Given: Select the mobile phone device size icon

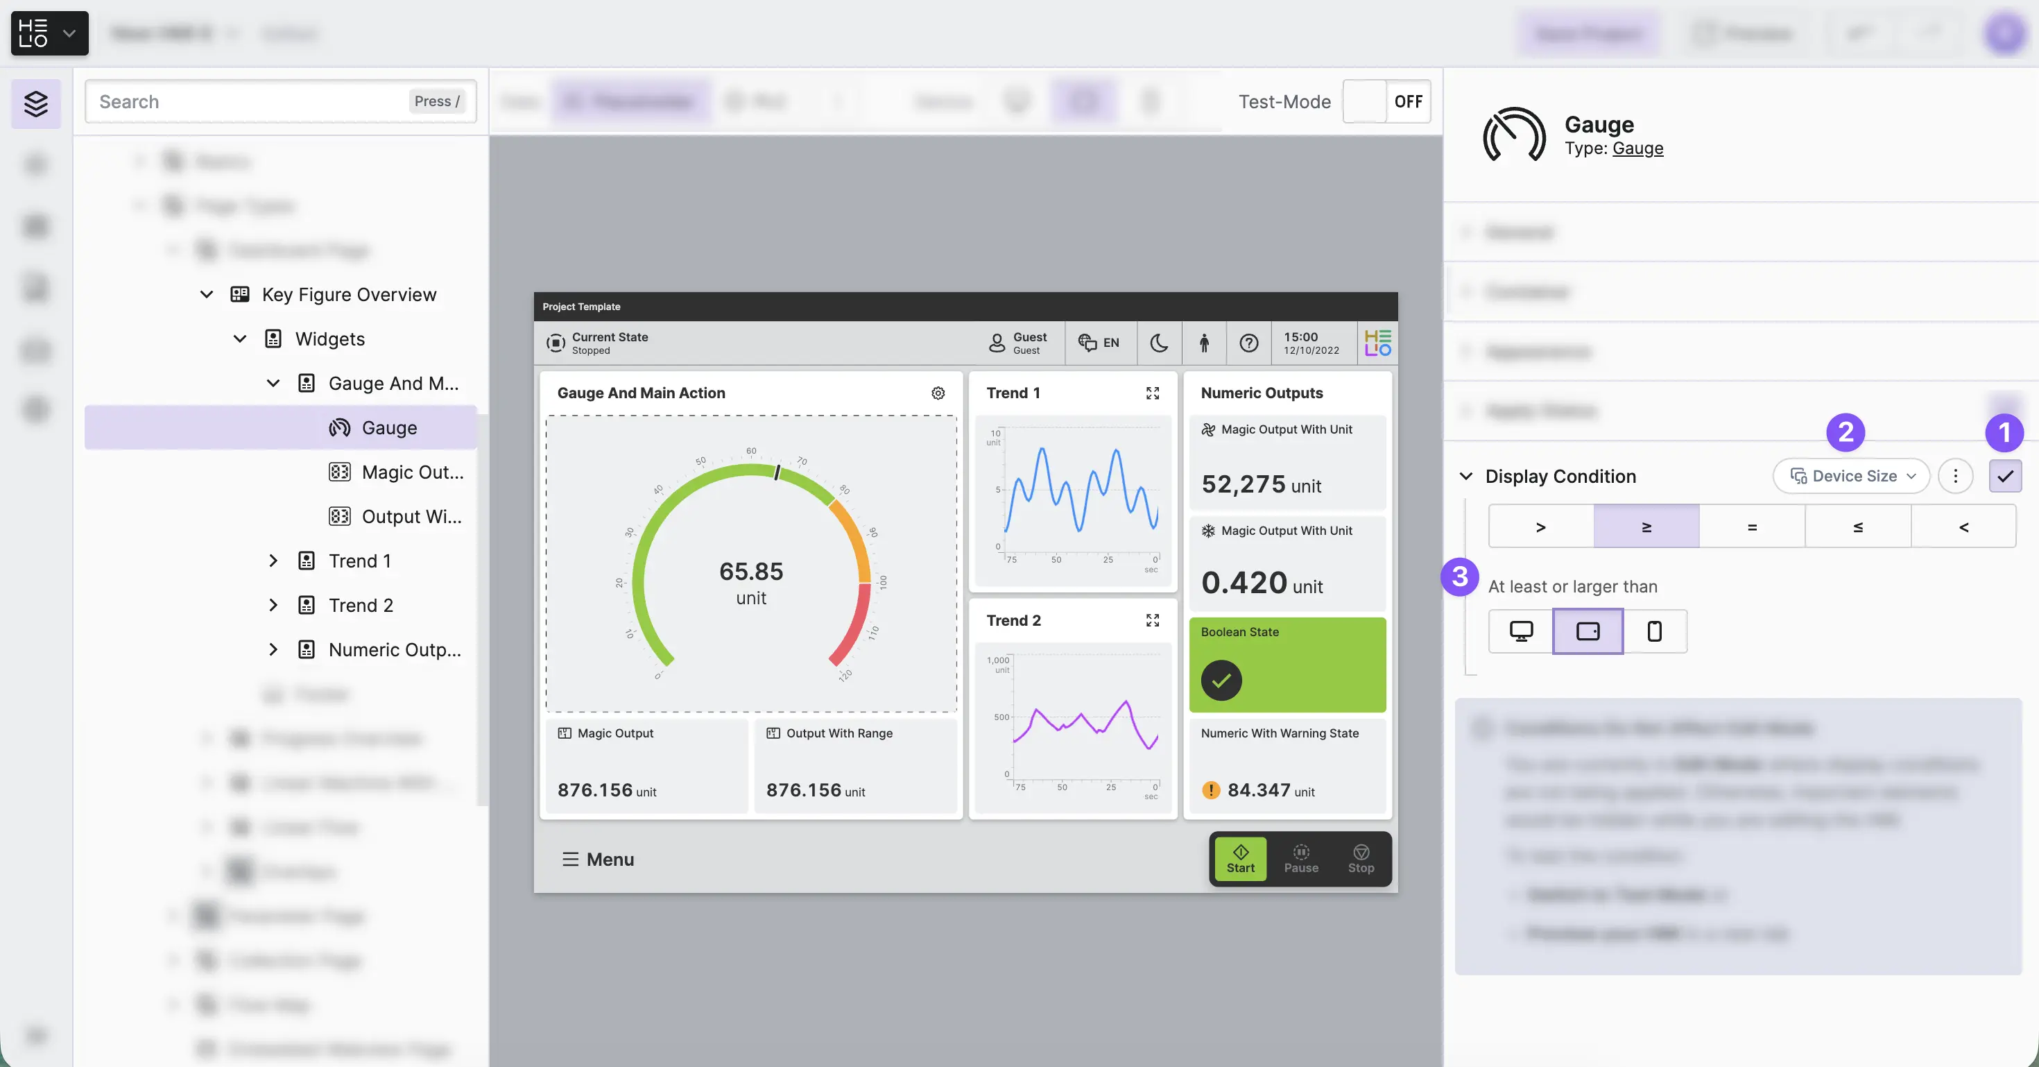Looking at the screenshot, I should click(x=1654, y=631).
